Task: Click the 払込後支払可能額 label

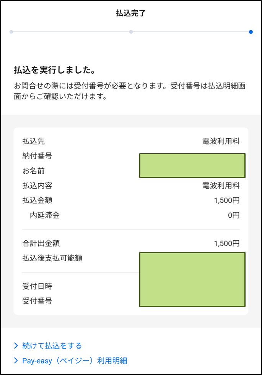Action: (52, 258)
